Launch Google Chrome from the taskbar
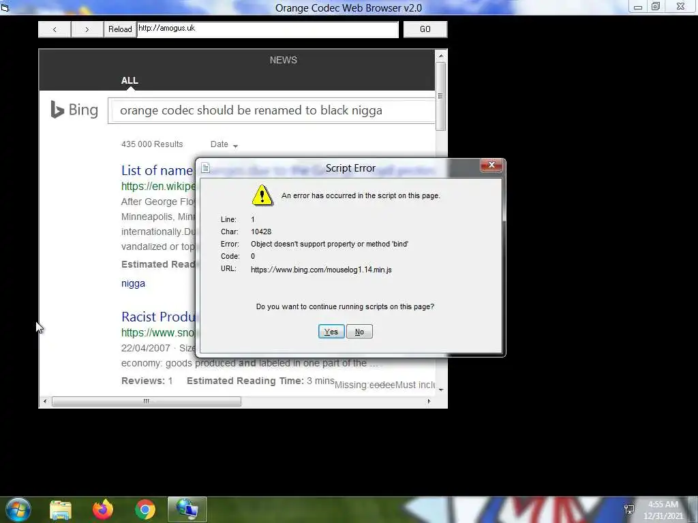 click(x=145, y=510)
